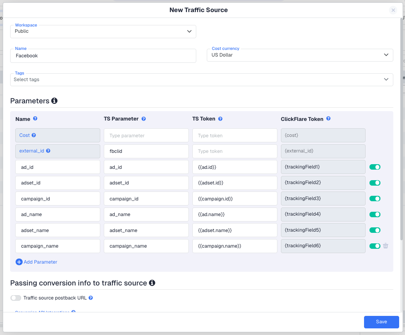
Task: Click the TS Parameter field for Cost row
Action: [146, 136]
